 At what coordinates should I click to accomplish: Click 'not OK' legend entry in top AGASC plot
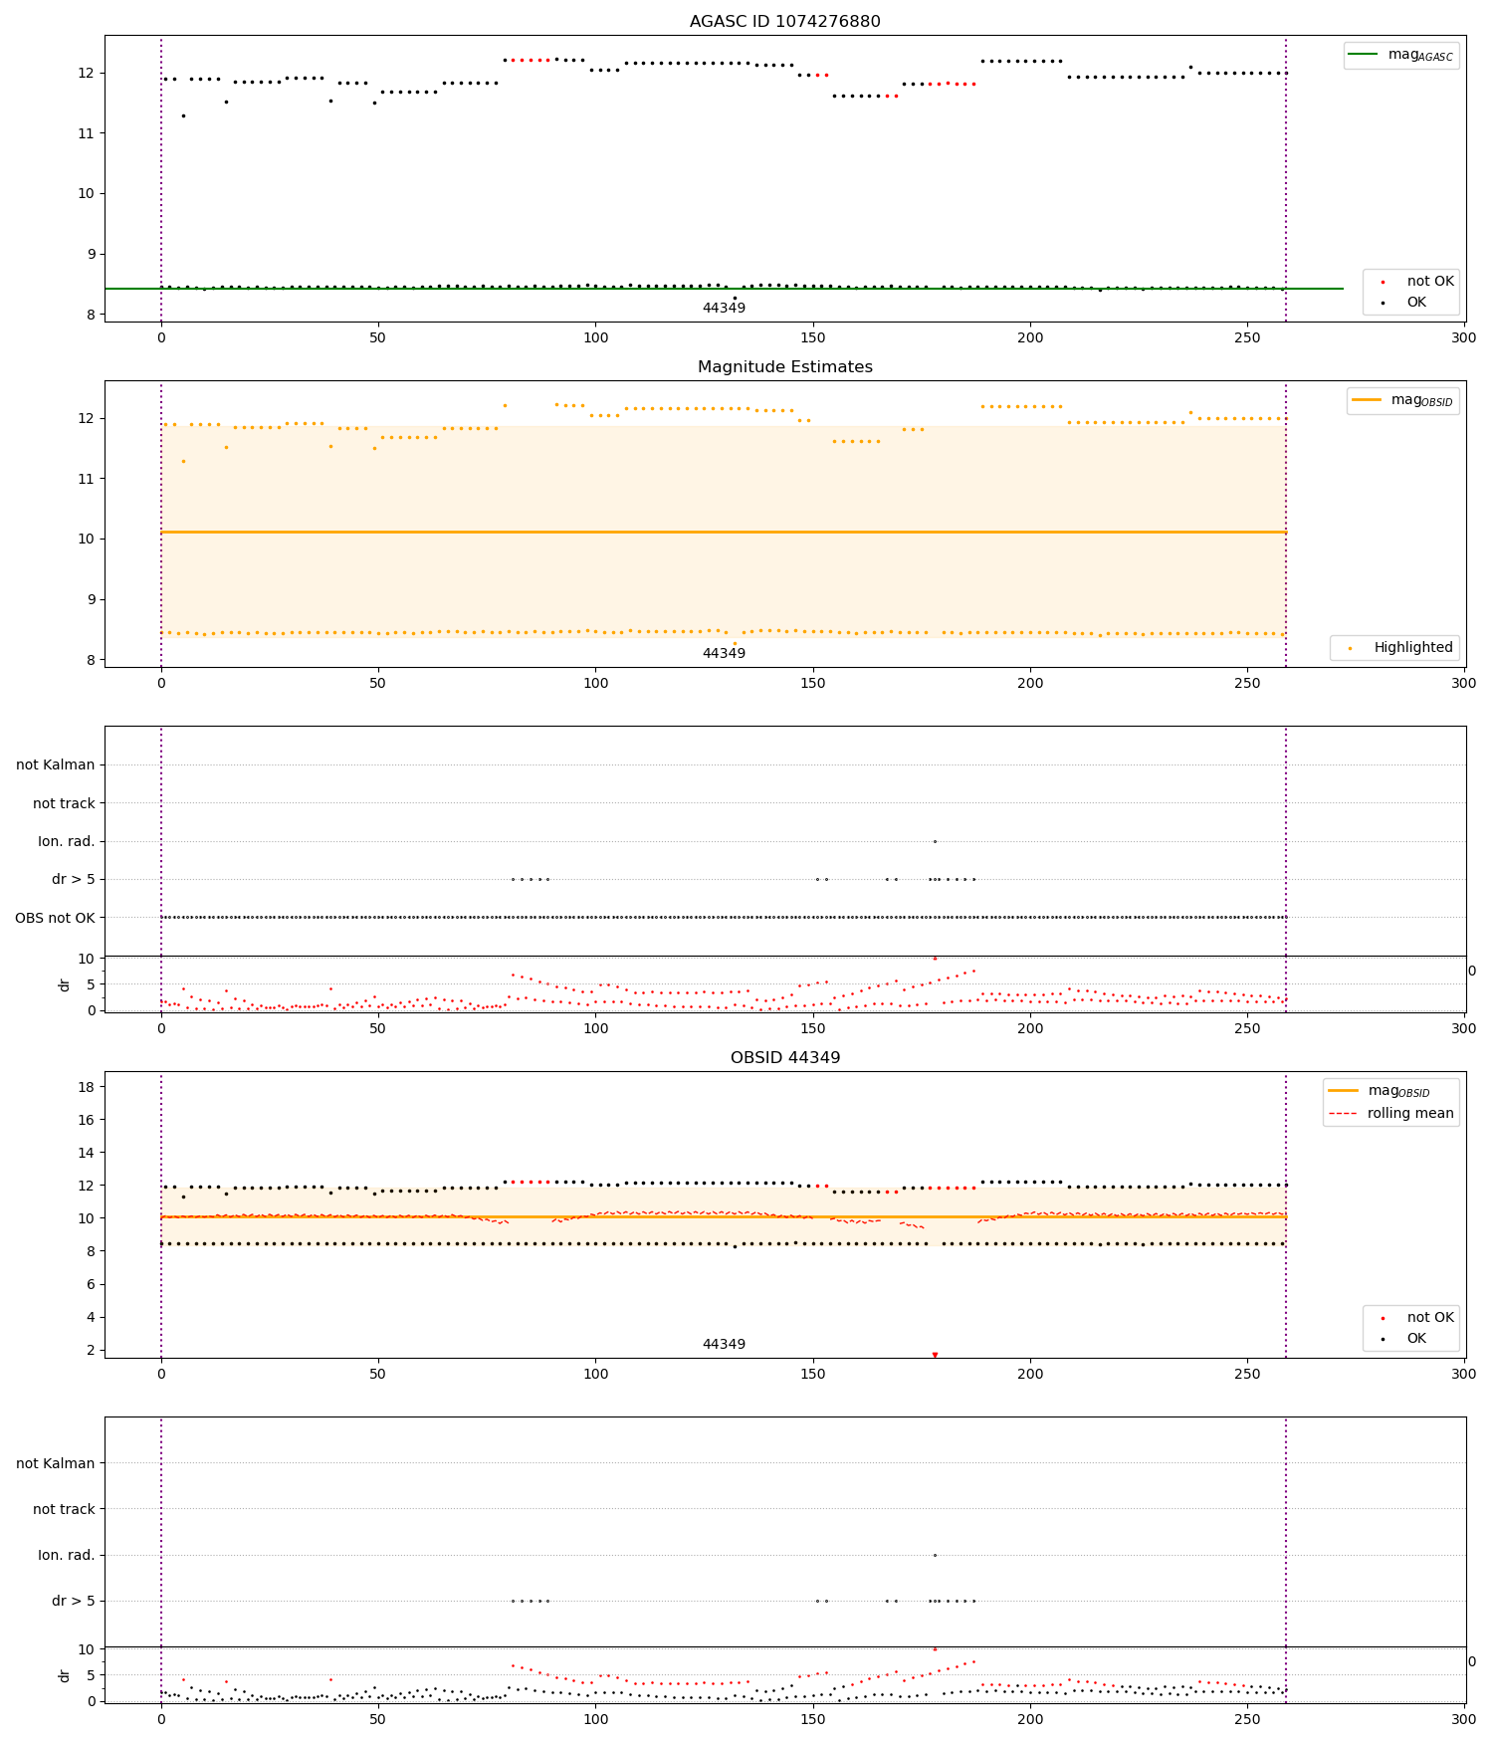1411,282
